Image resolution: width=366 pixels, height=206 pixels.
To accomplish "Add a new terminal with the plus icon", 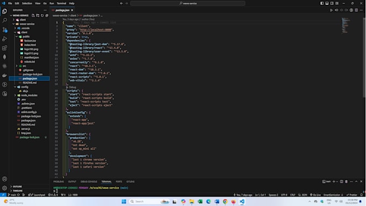I will click(x=334, y=181).
